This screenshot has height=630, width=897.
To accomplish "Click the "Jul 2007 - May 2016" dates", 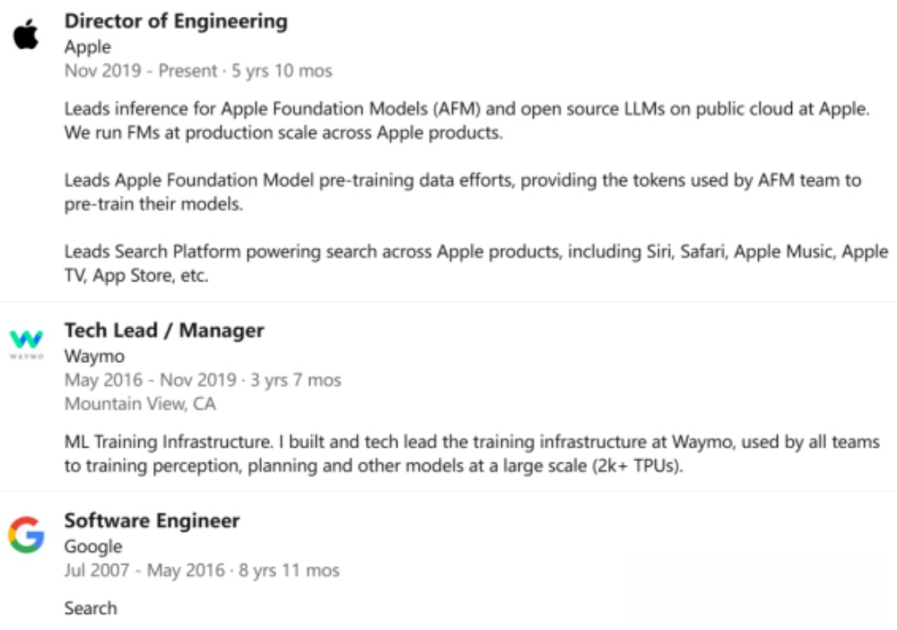I will coord(144,570).
